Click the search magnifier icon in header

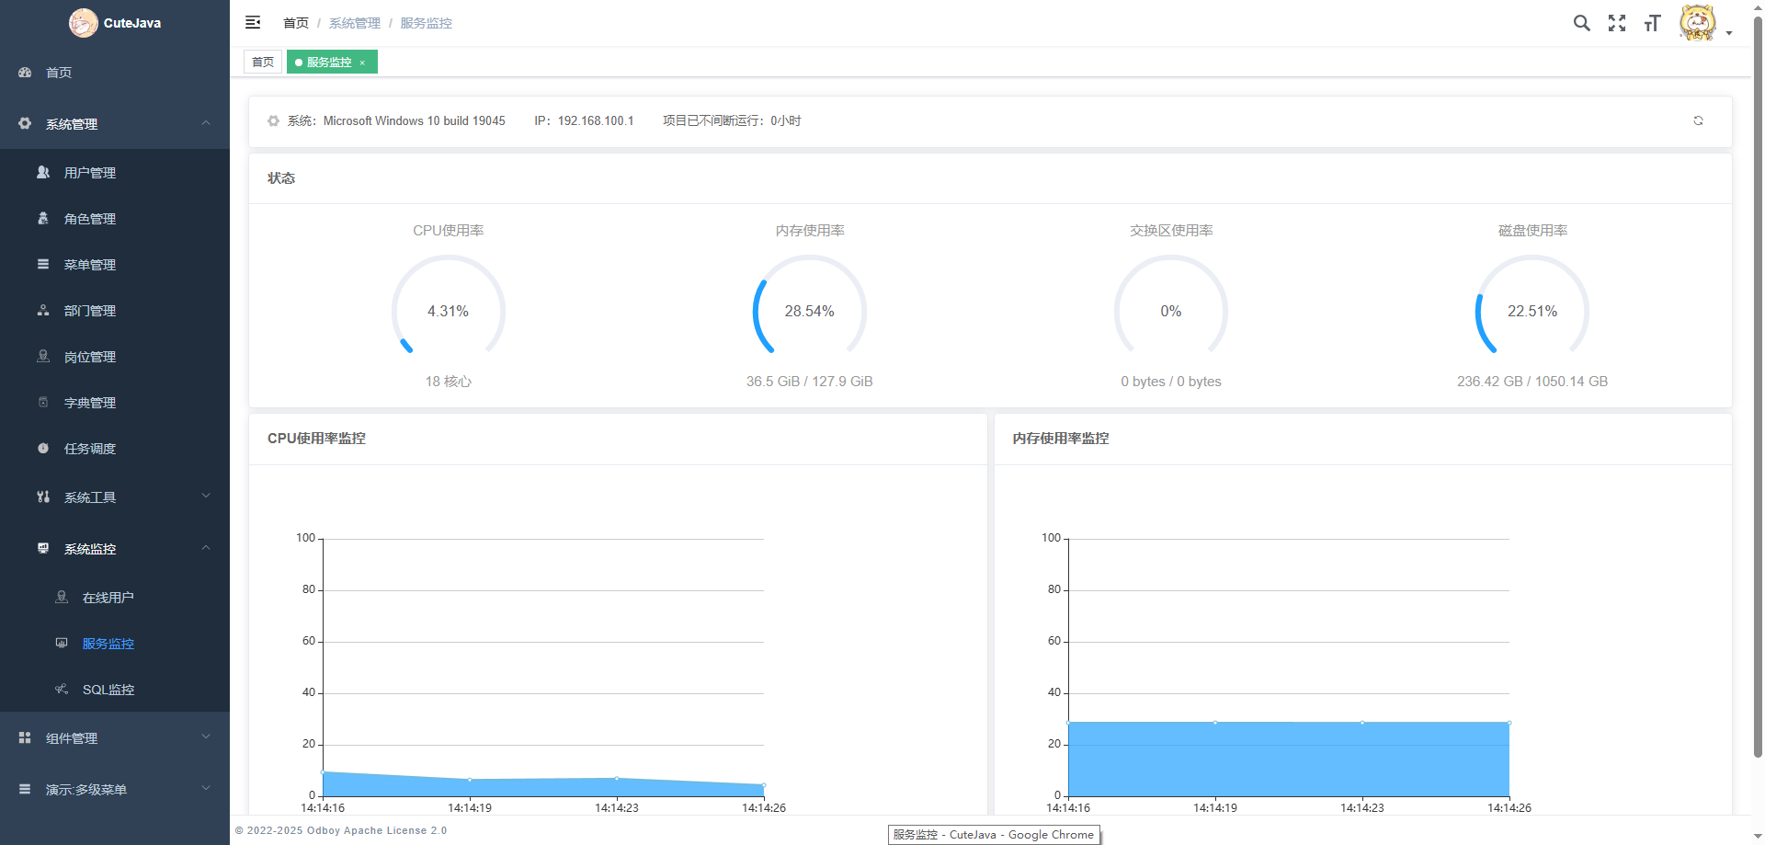(1581, 23)
